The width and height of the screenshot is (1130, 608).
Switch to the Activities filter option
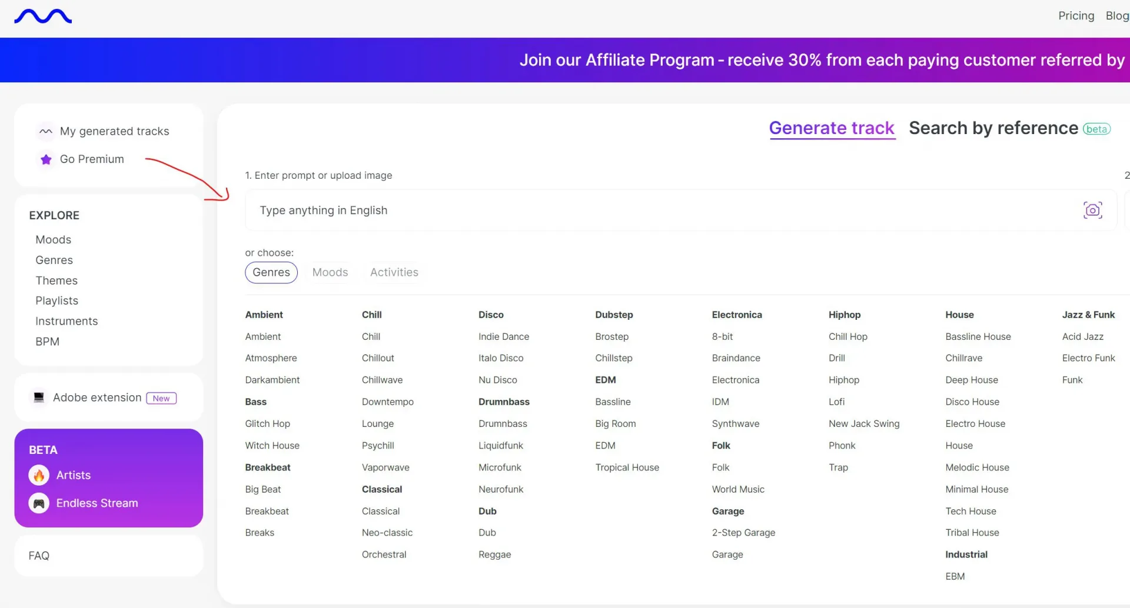394,272
